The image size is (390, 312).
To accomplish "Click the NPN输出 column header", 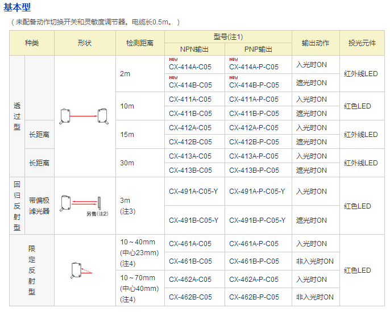I will [x=194, y=49].
